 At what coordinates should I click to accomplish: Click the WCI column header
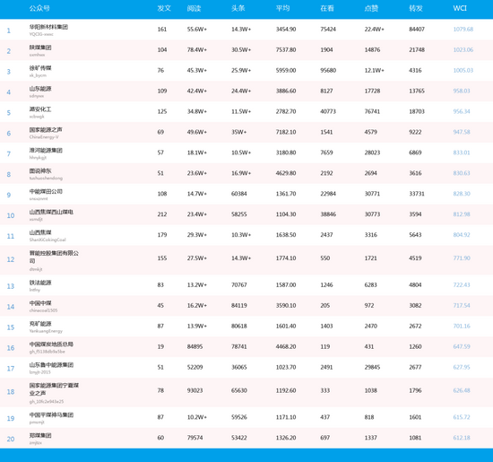(x=460, y=8)
